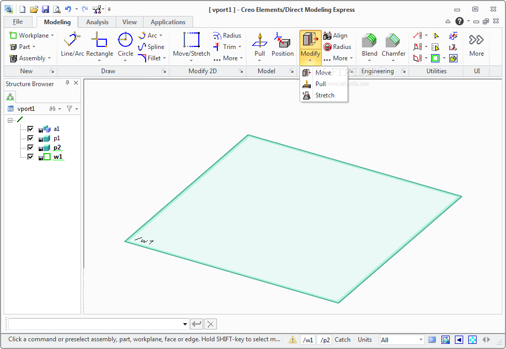Open the Fillet dropdown arrow
This screenshot has width=506, height=349.
coord(165,58)
